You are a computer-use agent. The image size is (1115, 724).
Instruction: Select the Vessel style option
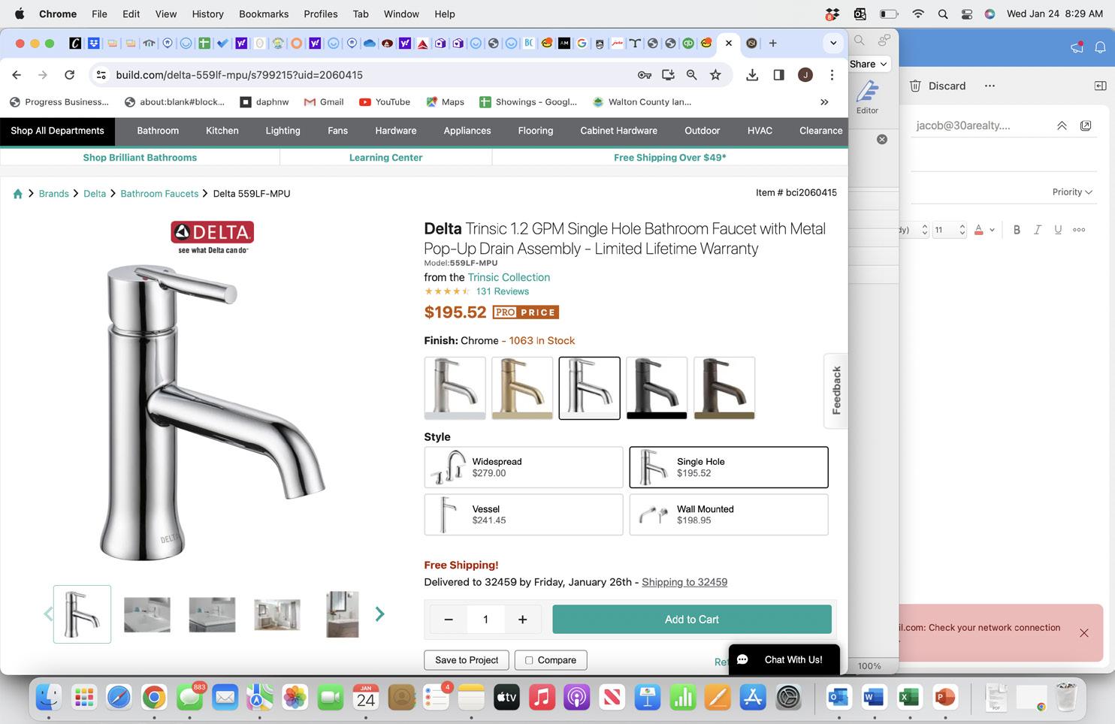pos(524,514)
